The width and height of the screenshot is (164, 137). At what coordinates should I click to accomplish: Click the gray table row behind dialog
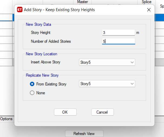click(x=159, y=62)
